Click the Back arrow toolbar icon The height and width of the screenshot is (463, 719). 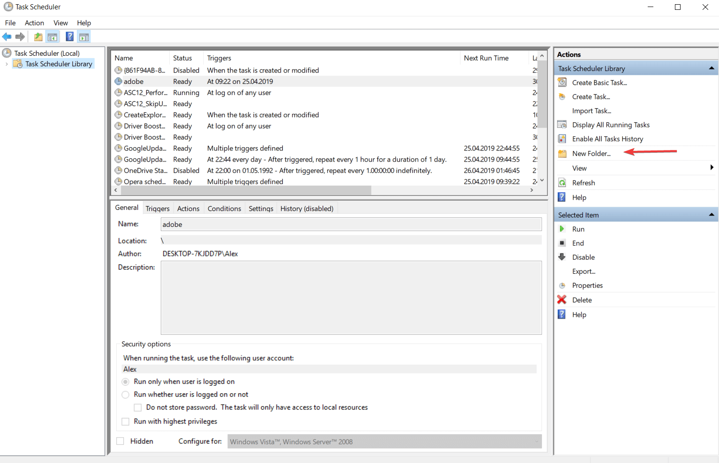tap(7, 37)
